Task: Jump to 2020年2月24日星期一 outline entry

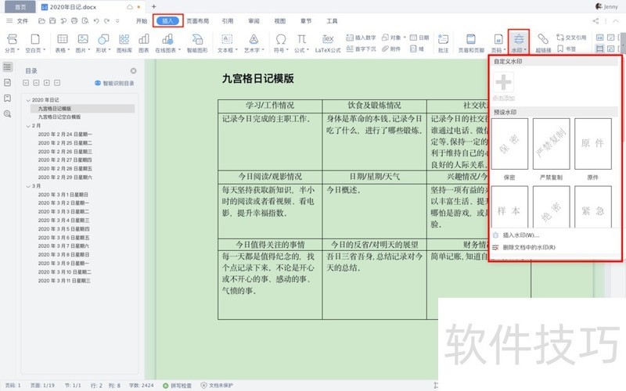Action: click(65, 135)
